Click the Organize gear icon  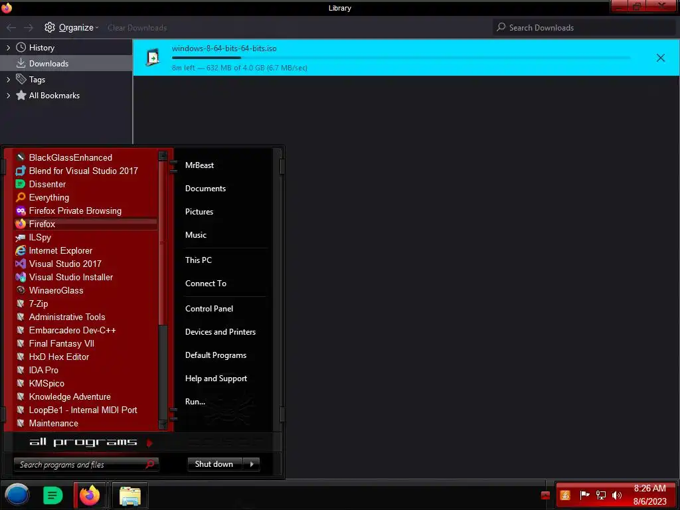(x=50, y=27)
